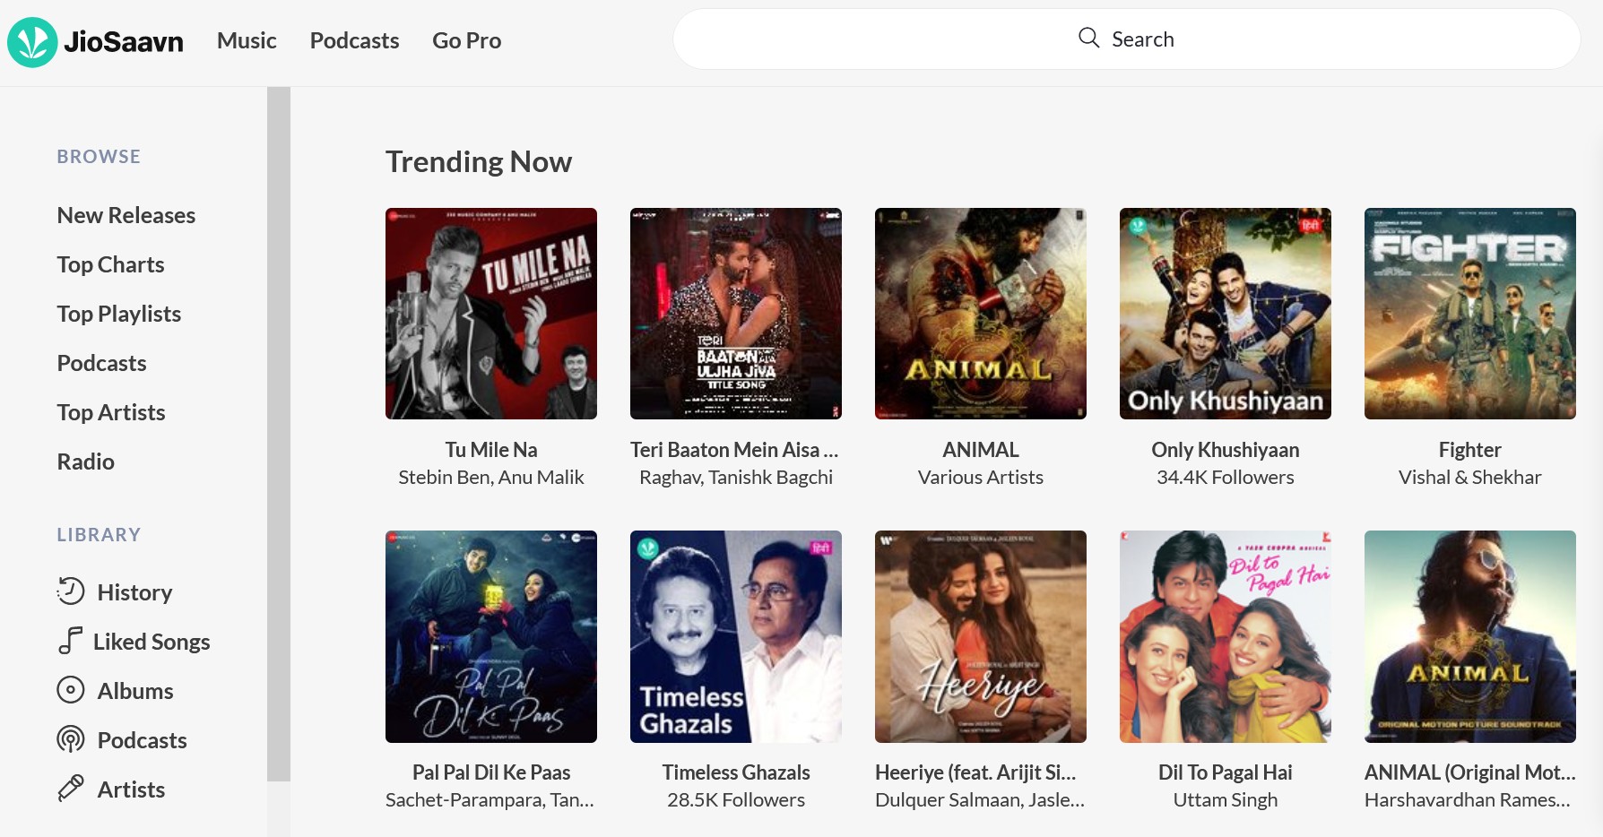Go to New Releases in Browse
Viewport: 1603px width, 837px height.
[x=126, y=215]
